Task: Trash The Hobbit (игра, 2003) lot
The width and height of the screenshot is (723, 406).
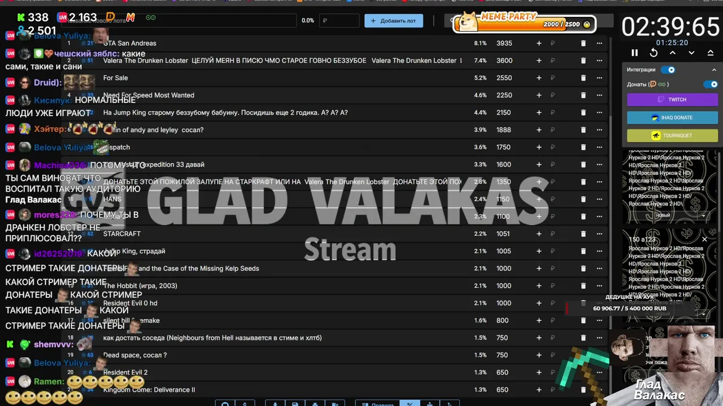Action: (583, 286)
